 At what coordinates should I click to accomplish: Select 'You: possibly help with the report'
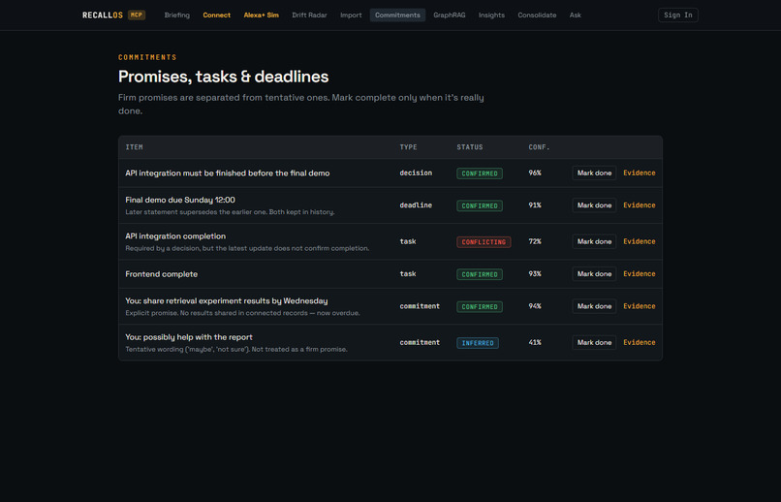point(189,337)
